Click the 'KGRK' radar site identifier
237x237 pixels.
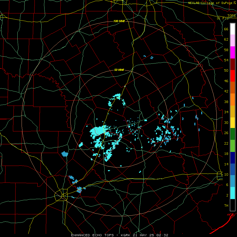[126, 235]
